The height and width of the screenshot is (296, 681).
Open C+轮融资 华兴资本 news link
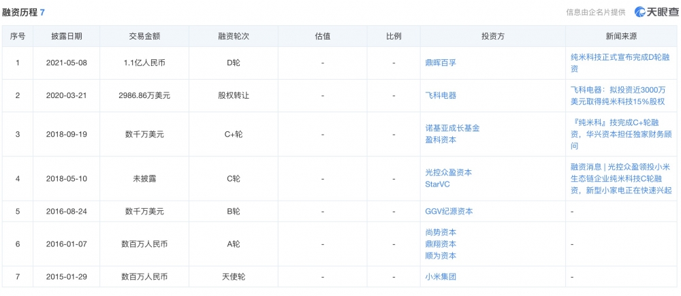pyautogui.click(x=620, y=135)
